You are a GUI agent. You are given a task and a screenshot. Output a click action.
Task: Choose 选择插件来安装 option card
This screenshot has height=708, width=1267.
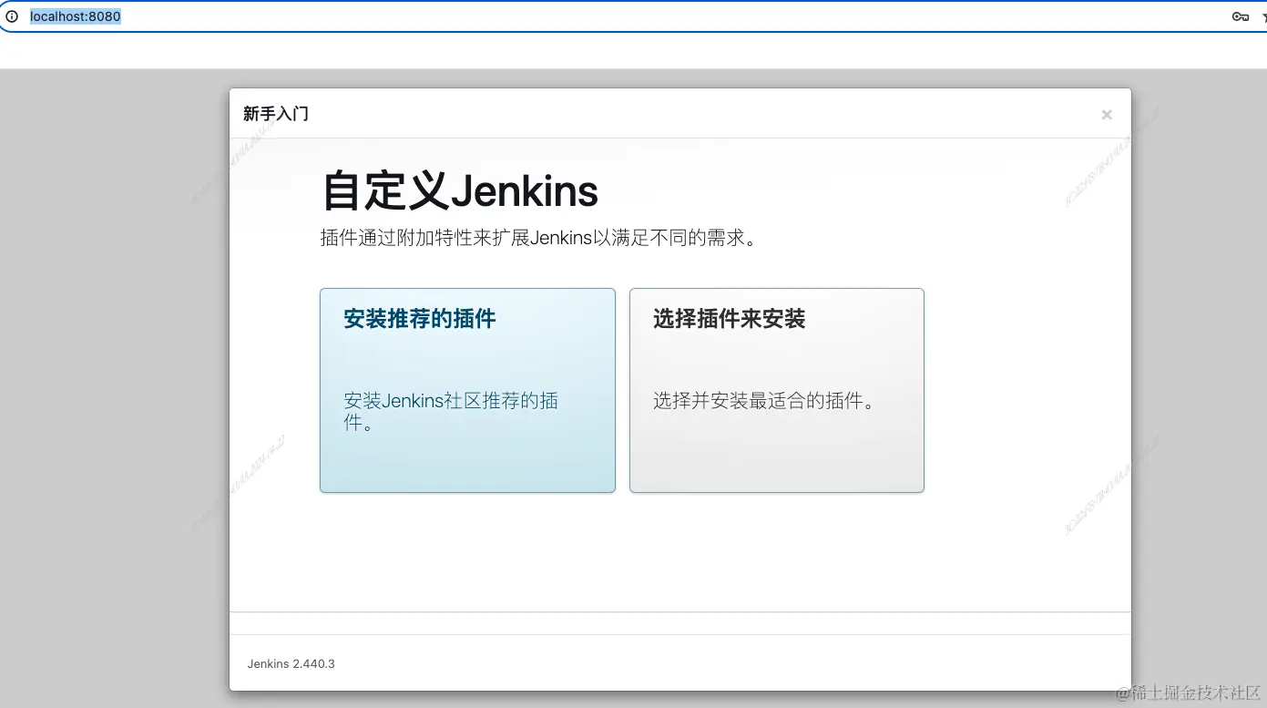(x=777, y=390)
